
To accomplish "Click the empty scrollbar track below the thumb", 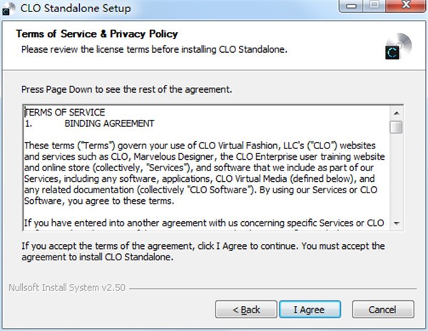I will coord(396,178).
